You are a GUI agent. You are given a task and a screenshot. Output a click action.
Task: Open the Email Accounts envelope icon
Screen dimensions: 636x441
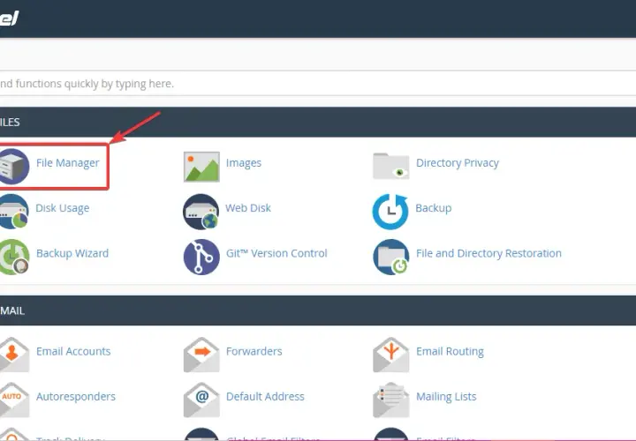point(14,355)
